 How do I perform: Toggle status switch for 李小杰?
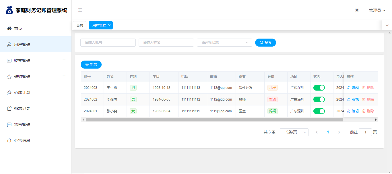click(x=319, y=88)
